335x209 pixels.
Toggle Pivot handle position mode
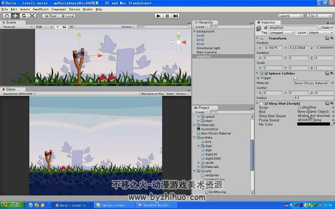click(x=50, y=16)
